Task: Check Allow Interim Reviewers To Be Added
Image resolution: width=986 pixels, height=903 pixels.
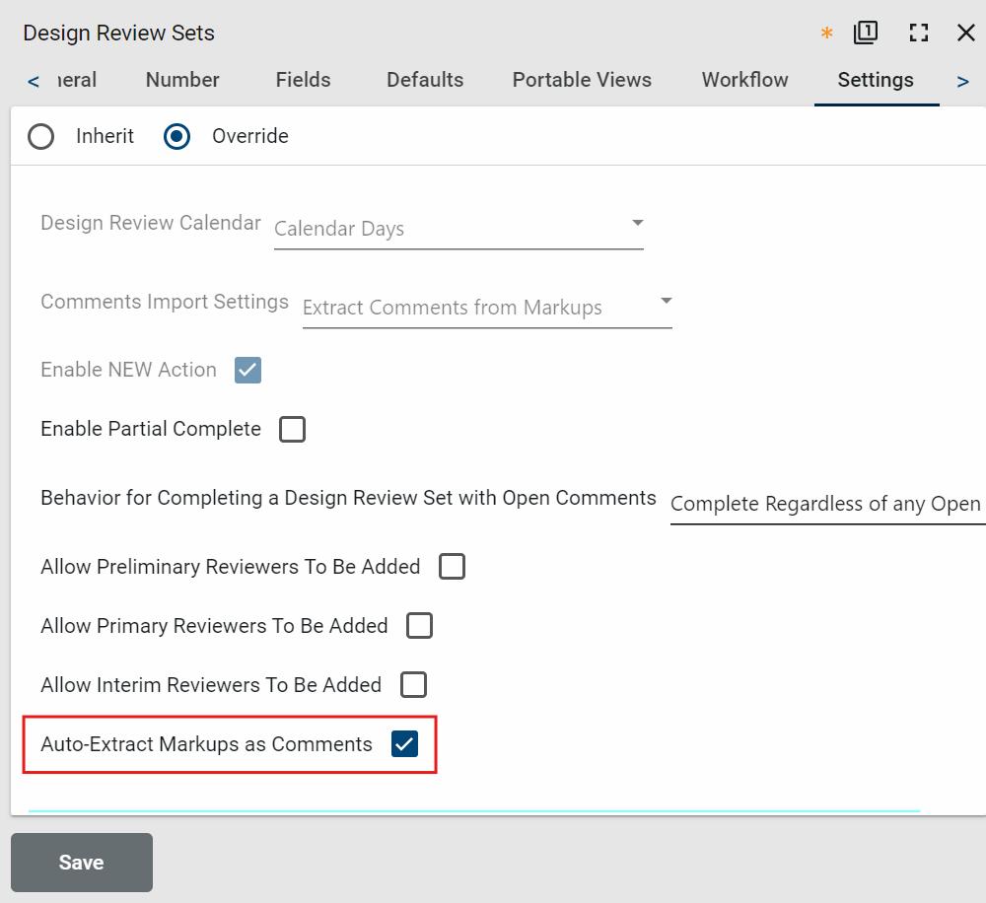Action: tap(413, 684)
